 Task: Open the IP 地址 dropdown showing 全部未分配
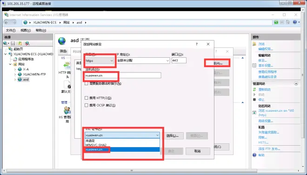[x=143, y=61]
